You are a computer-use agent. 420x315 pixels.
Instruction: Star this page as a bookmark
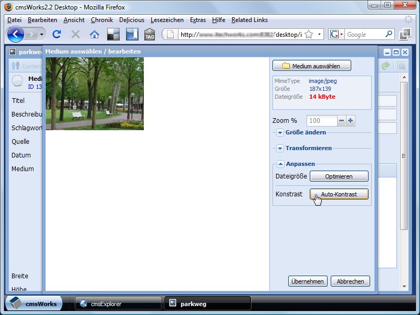pos(309,34)
